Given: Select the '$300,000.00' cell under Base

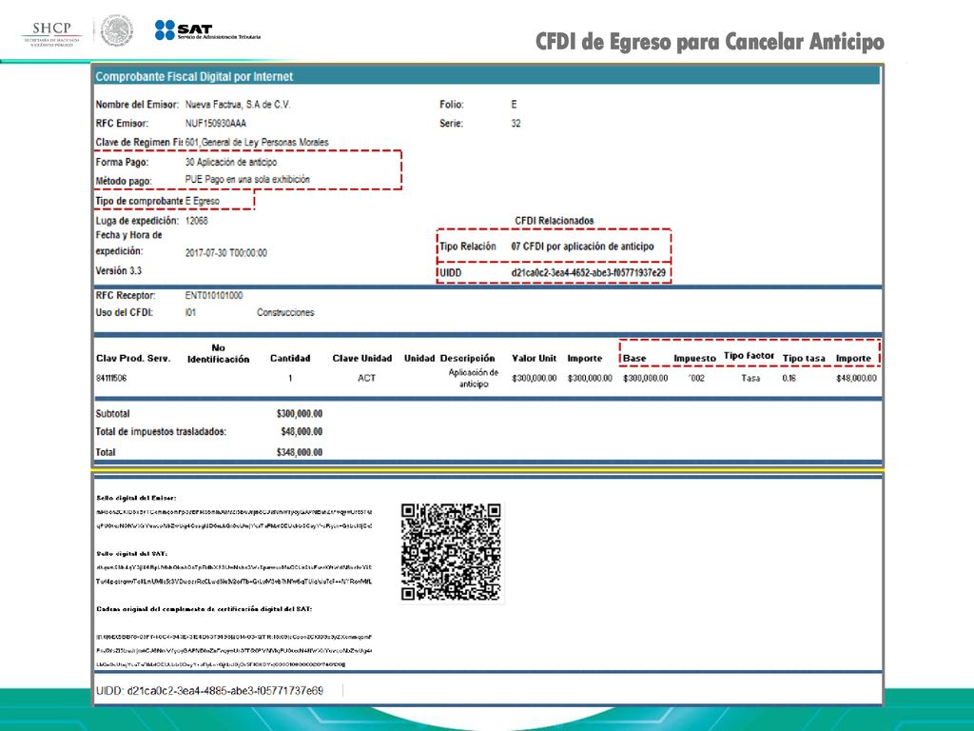Looking at the screenshot, I should 646,378.
